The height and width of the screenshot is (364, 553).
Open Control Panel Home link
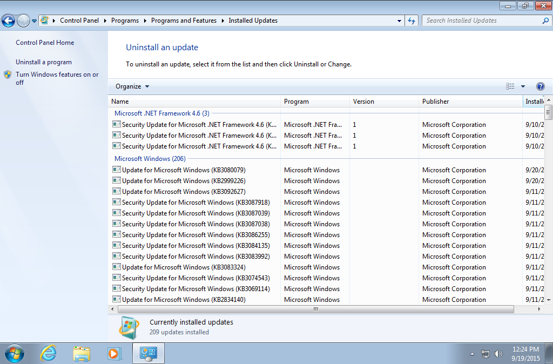[45, 43]
